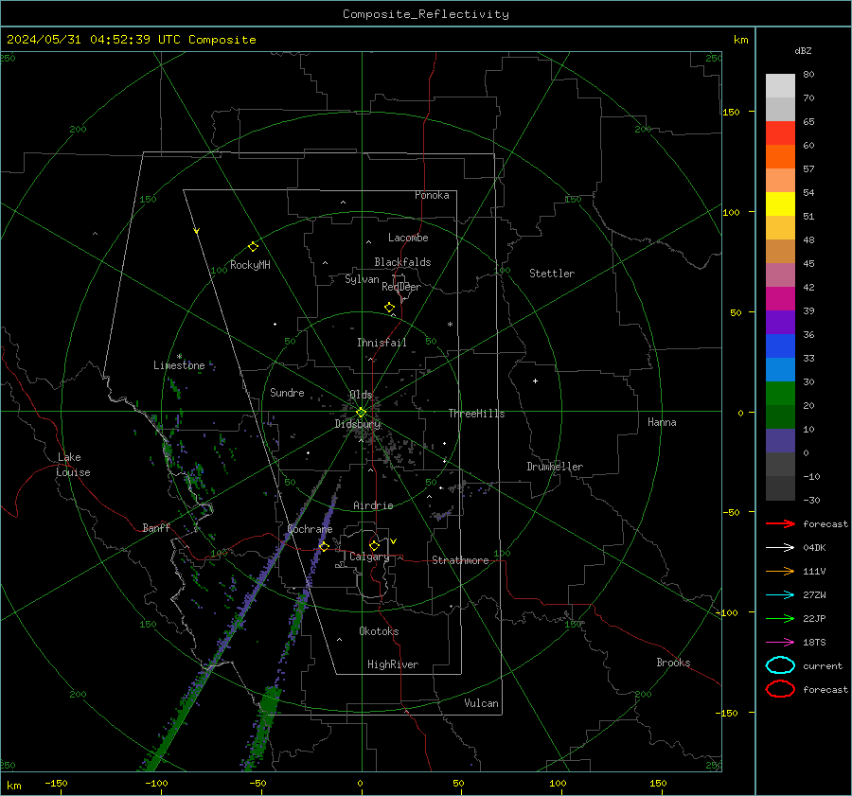Click the Lake Louise label
The image size is (852, 796).
(73, 465)
